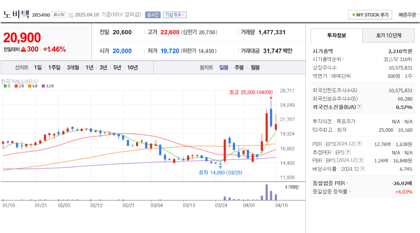Open the 동일업종 등락률 link
420x233 pixels.
332,191
